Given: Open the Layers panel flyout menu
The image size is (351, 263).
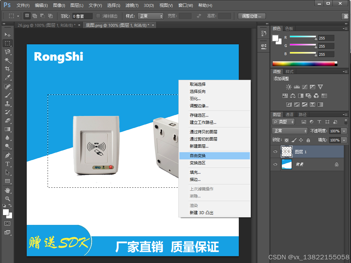Looking at the screenshot, I should 345,114.
